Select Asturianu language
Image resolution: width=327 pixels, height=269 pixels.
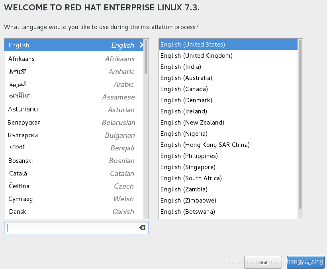(x=74, y=109)
